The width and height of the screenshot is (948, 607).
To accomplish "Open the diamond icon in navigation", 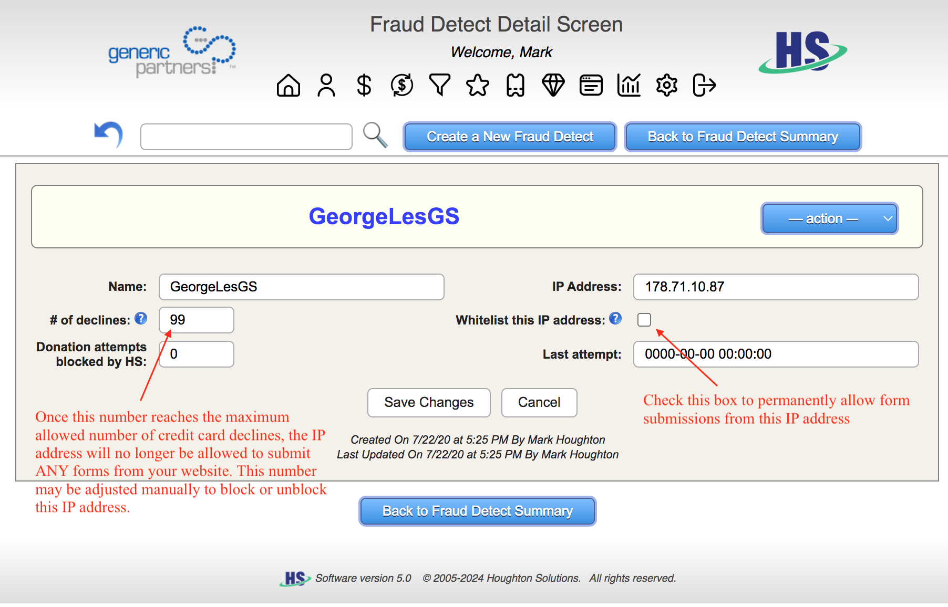I will click(x=553, y=85).
